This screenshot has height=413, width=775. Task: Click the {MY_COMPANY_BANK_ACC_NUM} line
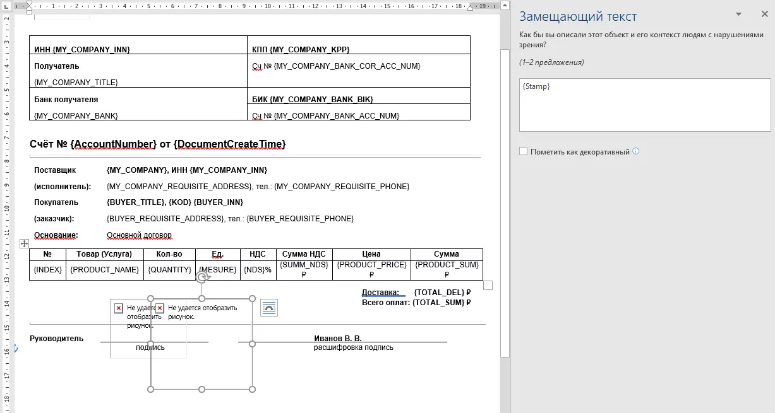(326, 116)
